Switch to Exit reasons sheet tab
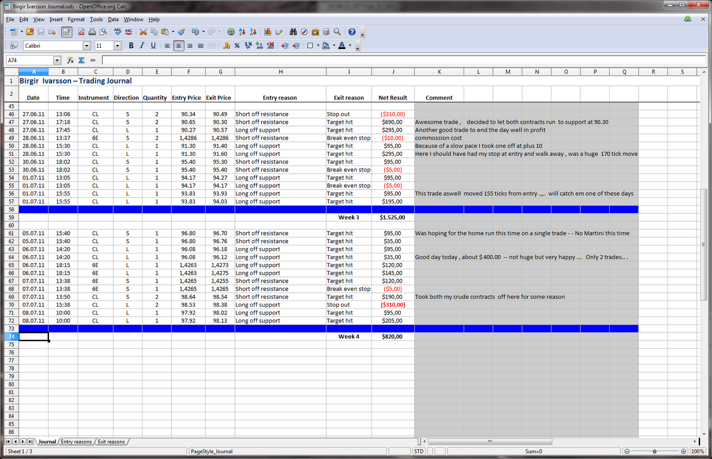 pyautogui.click(x=111, y=442)
